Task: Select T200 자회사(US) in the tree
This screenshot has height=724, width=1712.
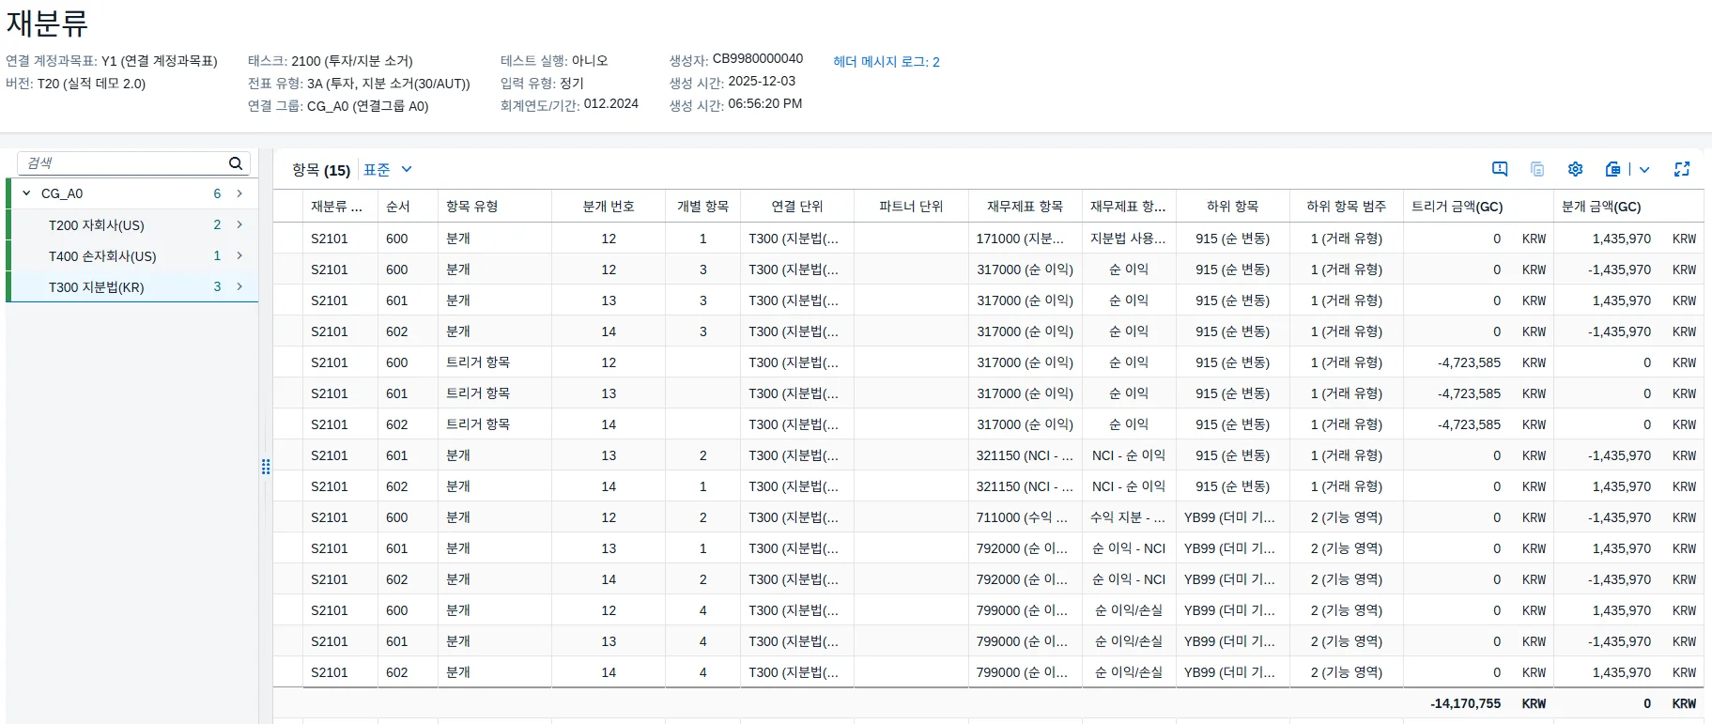Action: (x=97, y=225)
